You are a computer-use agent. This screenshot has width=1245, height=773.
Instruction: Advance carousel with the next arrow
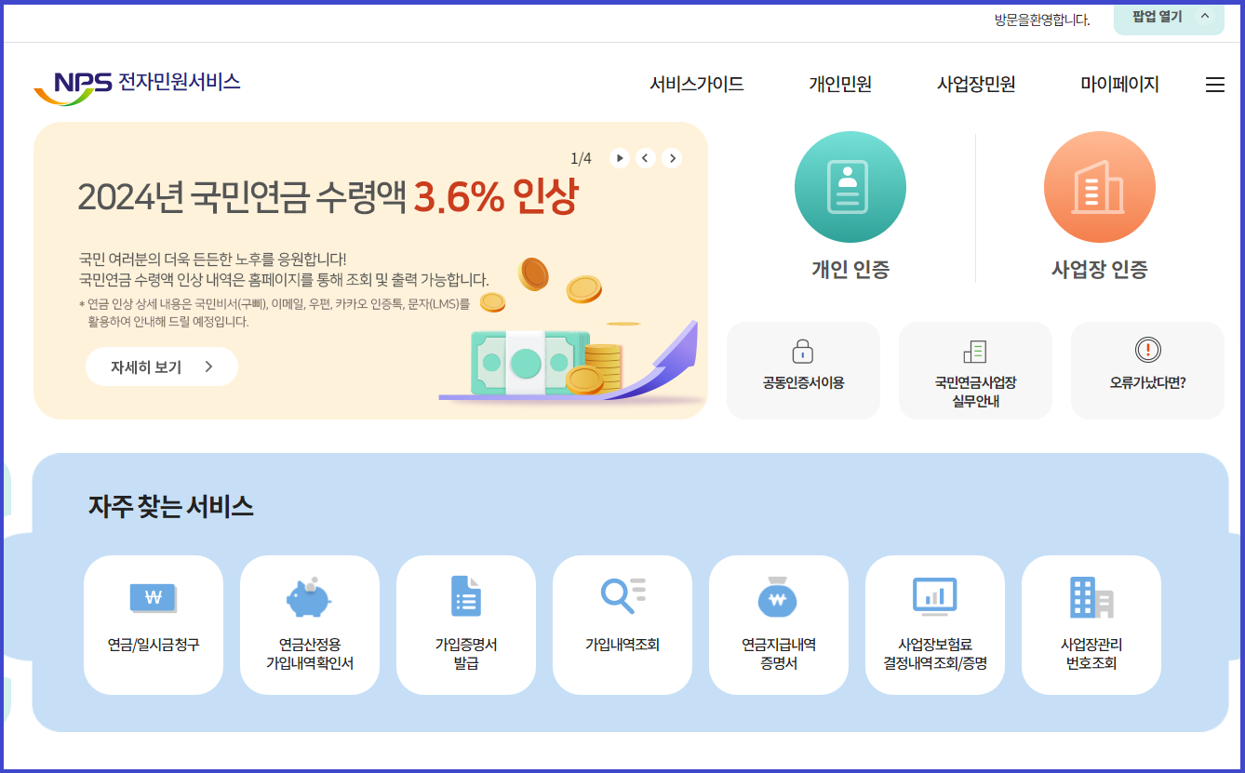(672, 158)
